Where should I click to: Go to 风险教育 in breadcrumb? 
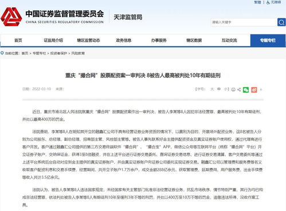(78, 53)
